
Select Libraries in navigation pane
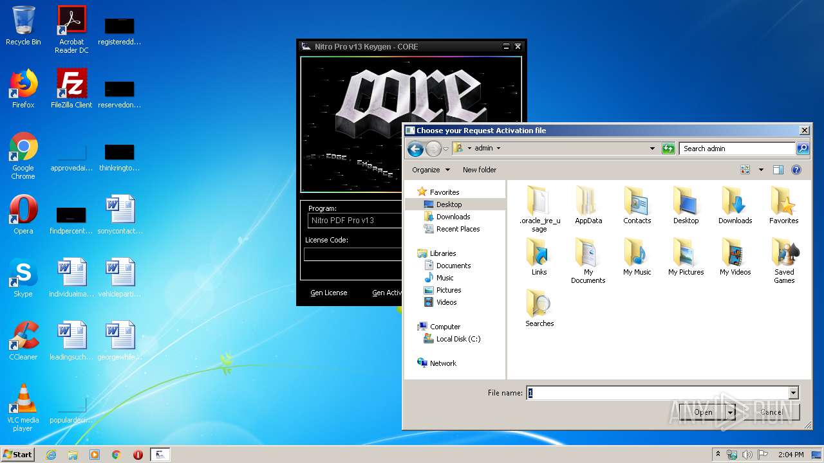point(436,253)
